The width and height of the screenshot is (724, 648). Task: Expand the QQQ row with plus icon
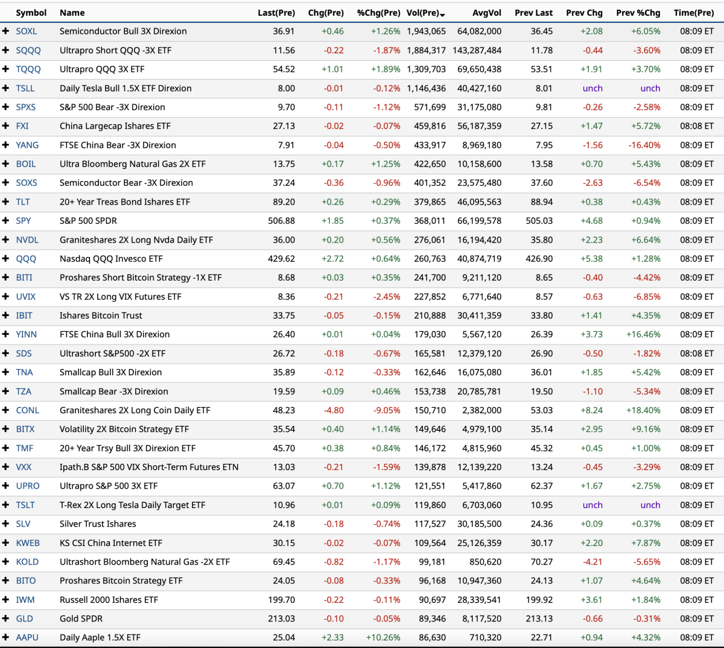pyautogui.click(x=5, y=259)
